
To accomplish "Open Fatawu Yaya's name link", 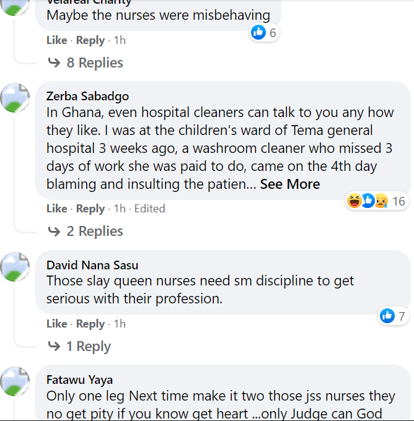I will point(79,380).
